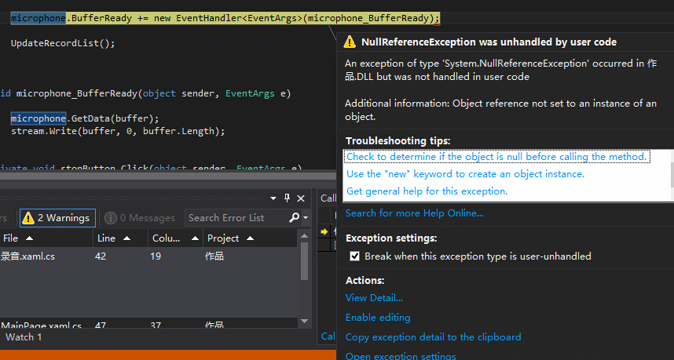Click the Error List pin icon

(x=288, y=198)
